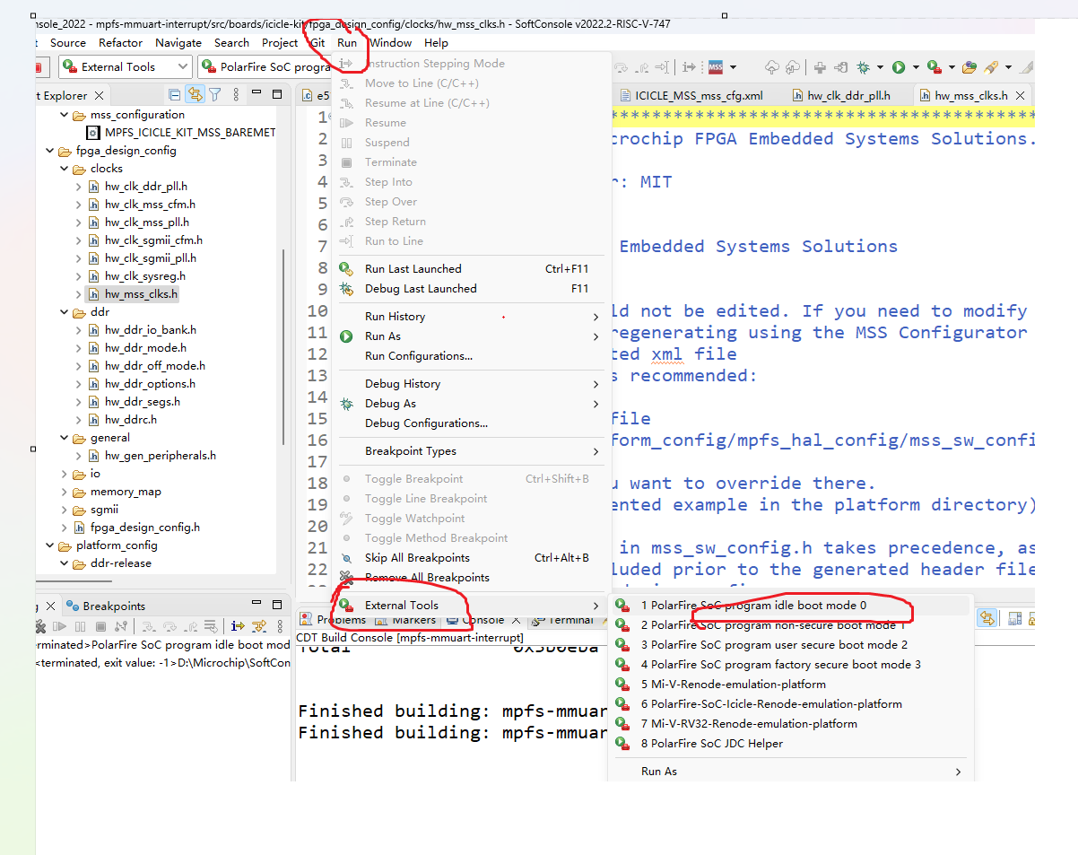The image size is (1078, 855).
Task: Click the Breakpoints tab icon
Action: [x=74, y=606]
